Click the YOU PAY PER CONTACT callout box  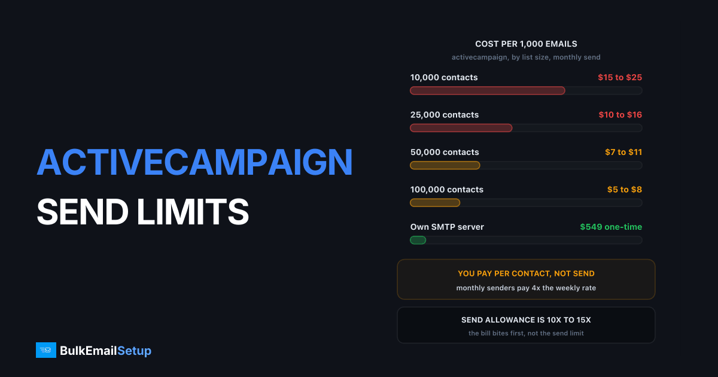[x=526, y=279]
